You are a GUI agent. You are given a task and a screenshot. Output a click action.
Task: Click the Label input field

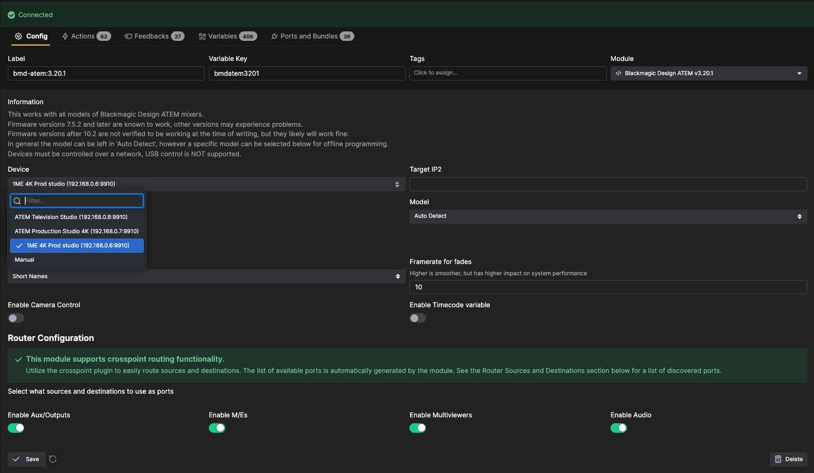106,73
